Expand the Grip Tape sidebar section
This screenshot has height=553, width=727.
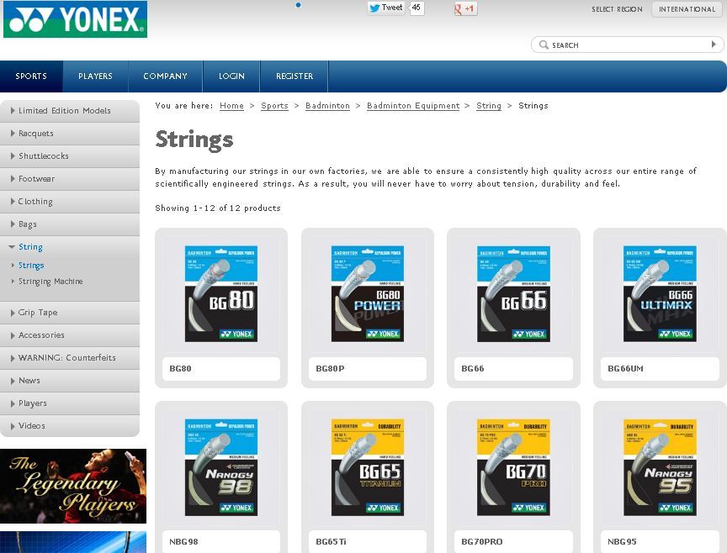coord(38,313)
